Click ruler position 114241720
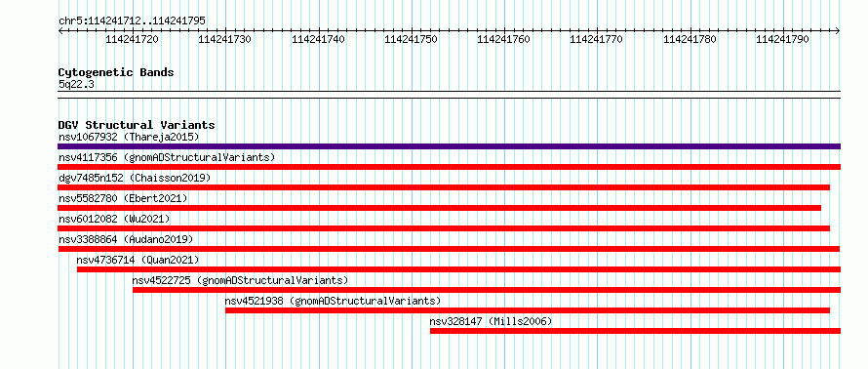Viewport: 868px width, 369px height. 132,39
